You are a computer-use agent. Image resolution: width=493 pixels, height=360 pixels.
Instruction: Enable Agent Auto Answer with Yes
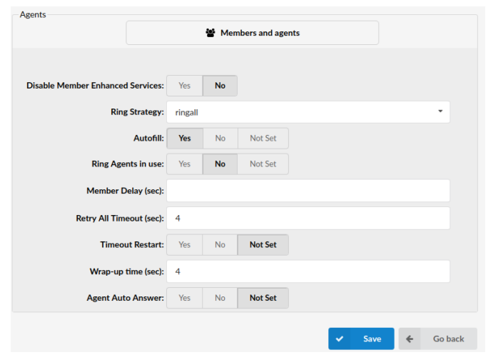tap(185, 298)
